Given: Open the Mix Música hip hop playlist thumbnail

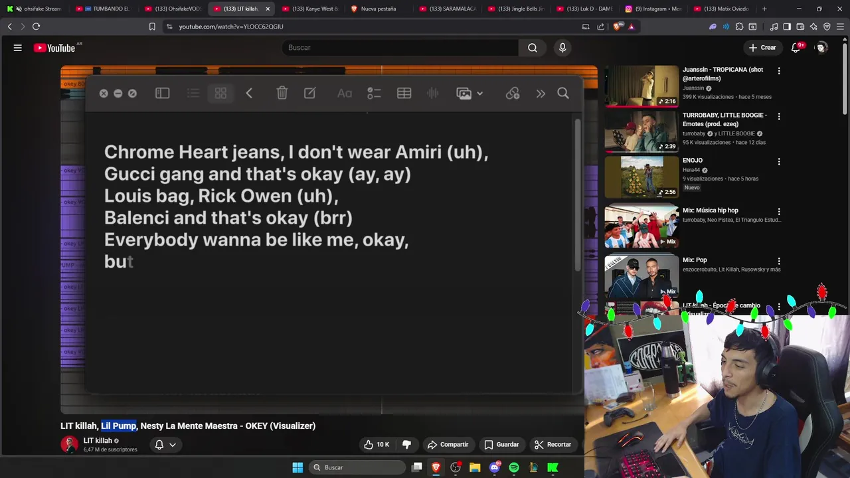Looking at the screenshot, I should [x=641, y=227].
